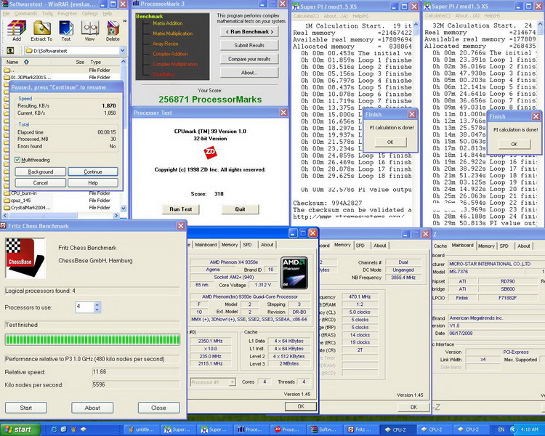Switch to Mainboard tab in CPU window
The image size is (545, 436).
tap(206, 245)
